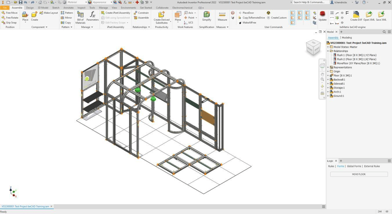392x214 pixels.
Task: Expand the Backwall:1 node
Action: pos(328,80)
